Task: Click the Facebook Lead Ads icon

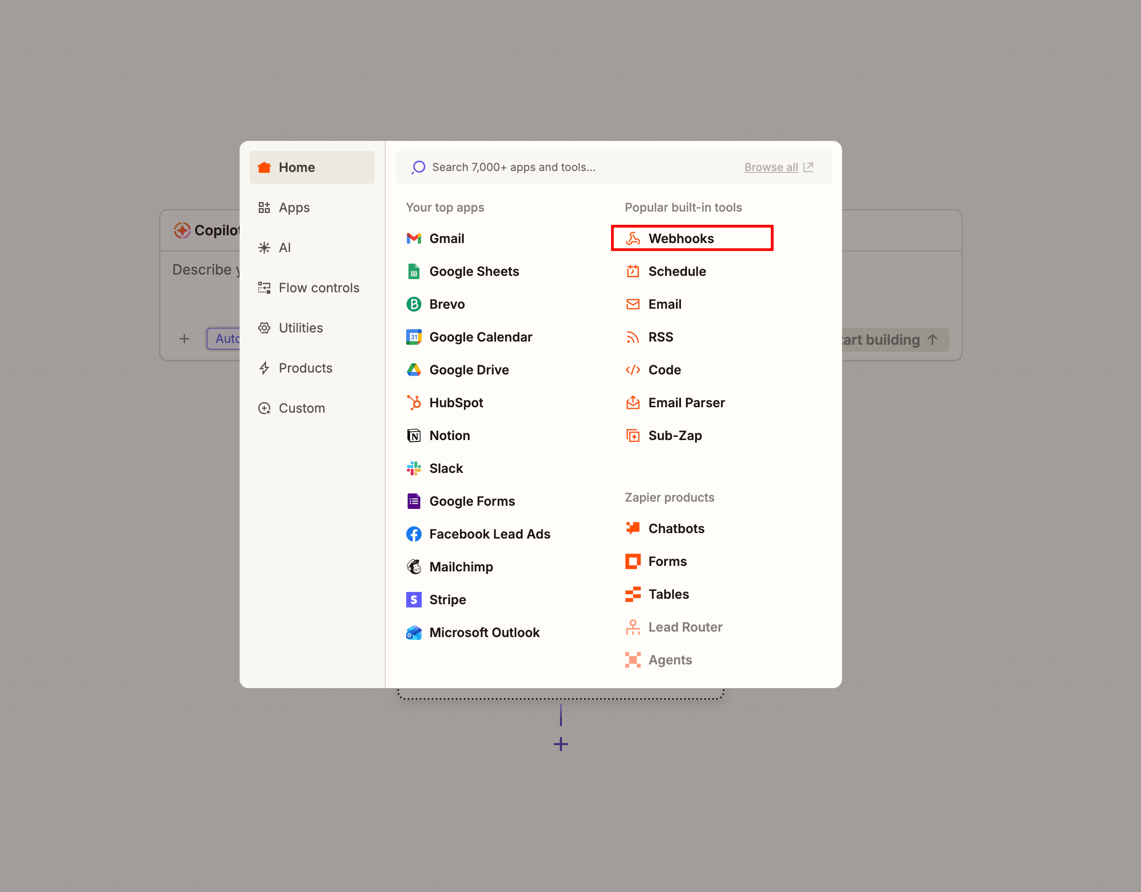Action: [413, 534]
